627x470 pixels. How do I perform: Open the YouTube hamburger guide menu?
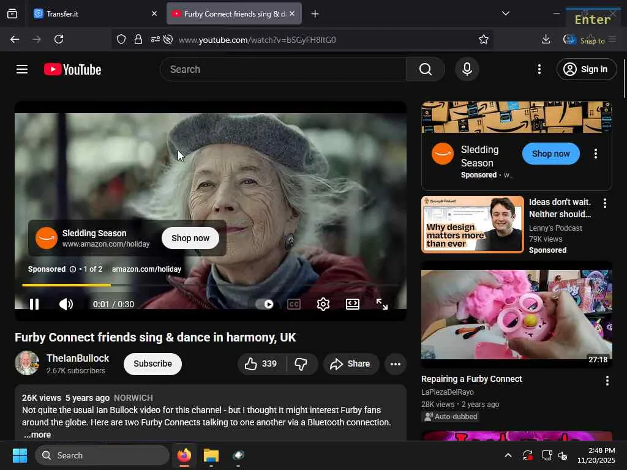[22, 69]
